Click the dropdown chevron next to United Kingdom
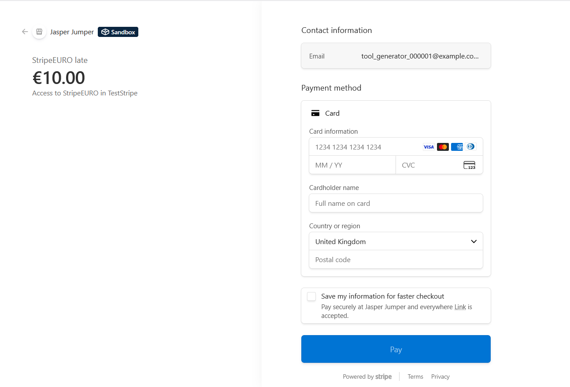The height and width of the screenshot is (387, 570). click(x=474, y=241)
